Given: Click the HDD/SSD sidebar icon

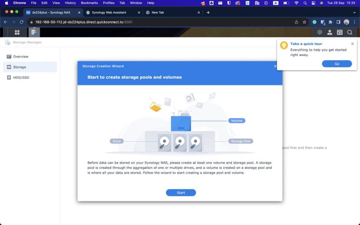Looking at the screenshot, I should point(9,78).
